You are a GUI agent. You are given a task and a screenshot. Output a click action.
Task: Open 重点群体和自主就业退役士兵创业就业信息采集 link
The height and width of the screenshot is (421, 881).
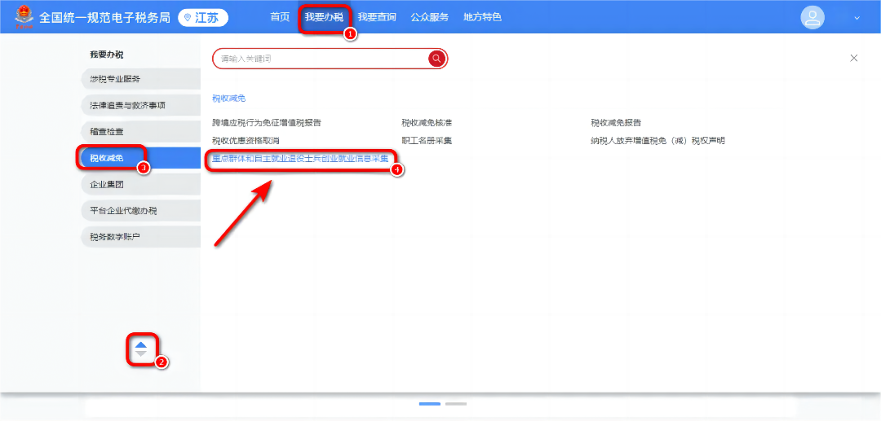pyautogui.click(x=299, y=159)
